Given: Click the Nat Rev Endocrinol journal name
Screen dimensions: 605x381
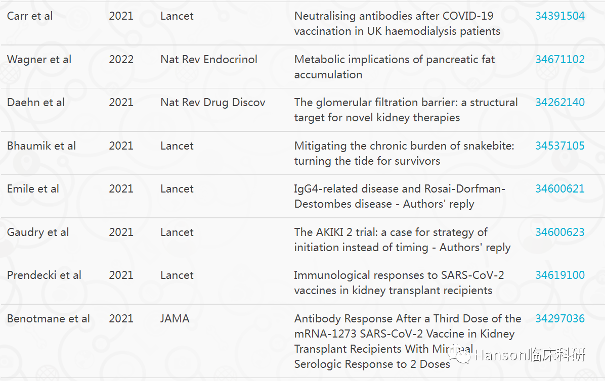Looking at the screenshot, I should coord(209,59).
